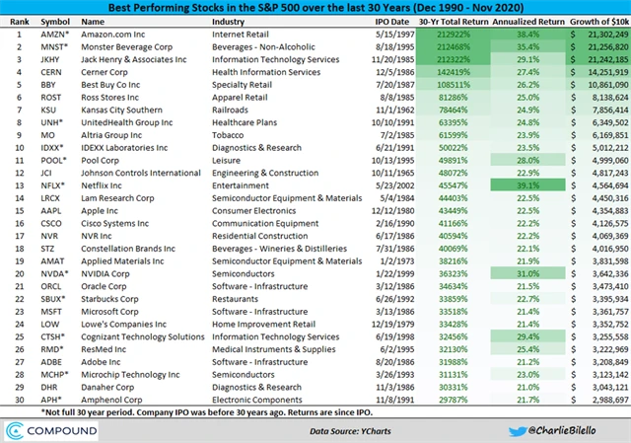631x443 pixels.
Task: Select the Rank column header
Action: (x=20, y=22)
